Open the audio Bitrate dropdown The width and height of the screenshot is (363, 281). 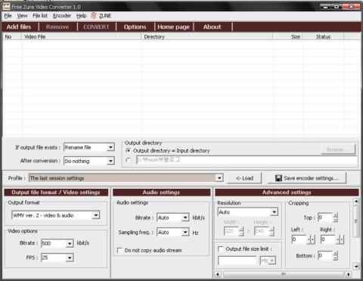pos(185,218)
